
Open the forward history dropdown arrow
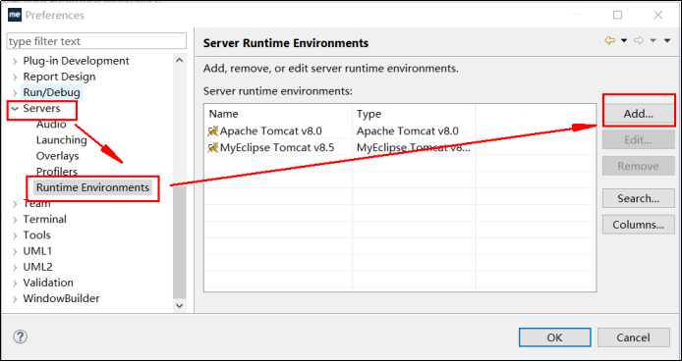(653, 41)
